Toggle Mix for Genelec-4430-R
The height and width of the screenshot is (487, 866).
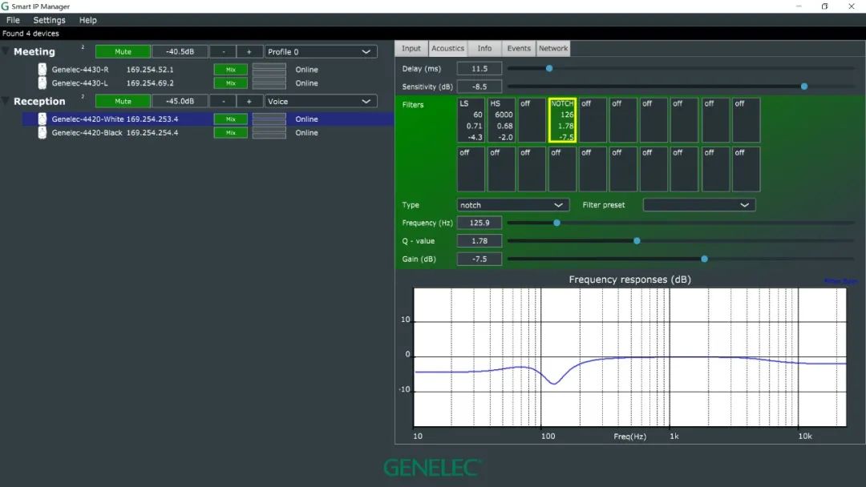[230, 70]
